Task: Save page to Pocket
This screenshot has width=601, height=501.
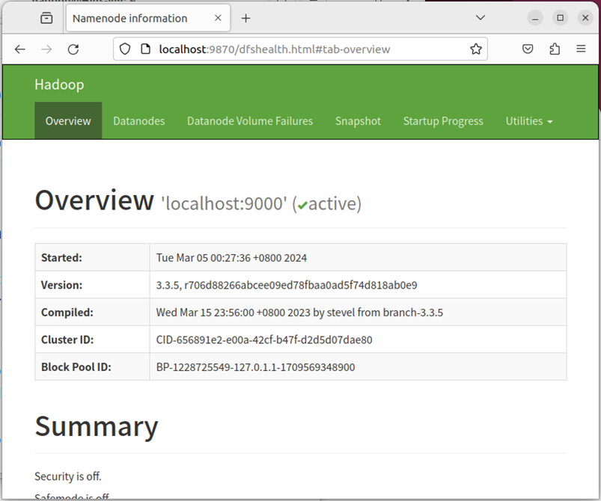Action: [x=528, y=49]
